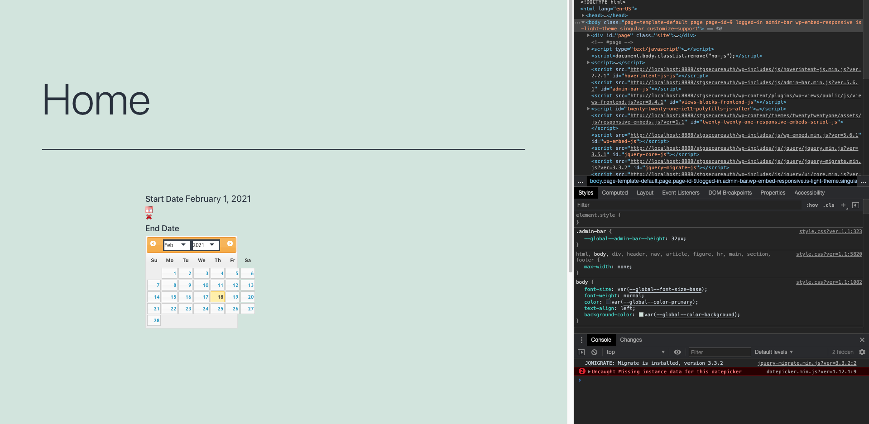Open style.css?ver=1.1:5820 source link
Viewport: 869px width, 424px height.
[x=829, y=254]
